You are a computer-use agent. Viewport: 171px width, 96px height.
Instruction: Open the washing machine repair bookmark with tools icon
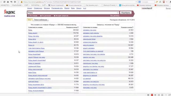(x=56, y=5)
